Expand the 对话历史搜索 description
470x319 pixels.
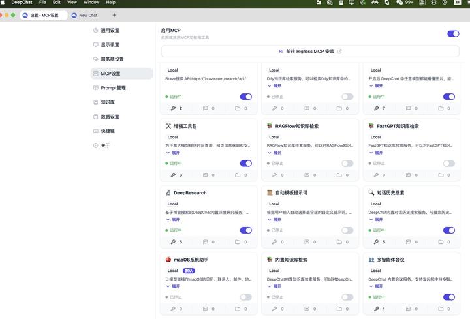(x=376, y=220)
